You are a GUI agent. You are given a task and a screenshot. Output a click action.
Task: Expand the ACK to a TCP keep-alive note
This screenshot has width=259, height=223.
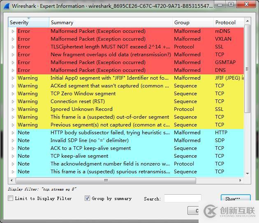click(13, 148)
